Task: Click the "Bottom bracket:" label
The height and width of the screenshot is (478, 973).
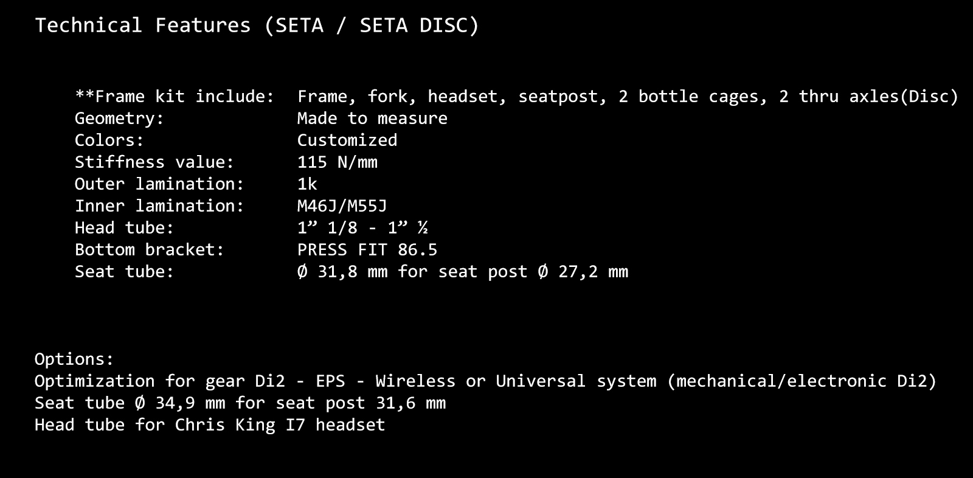Action: click(x=150, y=250)
